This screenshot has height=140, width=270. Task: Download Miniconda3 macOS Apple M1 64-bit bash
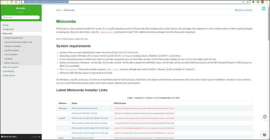tap(90, 128)
